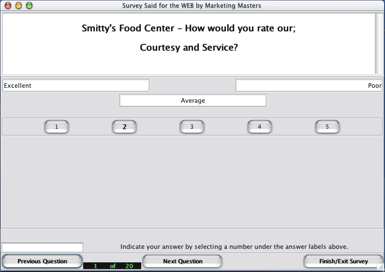Click the 'Courtesy and Service?' question text
385x272 pixels.
pyautogui.click(x=189, y=47)
